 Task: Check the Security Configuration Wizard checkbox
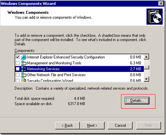(x=18, y=80)
